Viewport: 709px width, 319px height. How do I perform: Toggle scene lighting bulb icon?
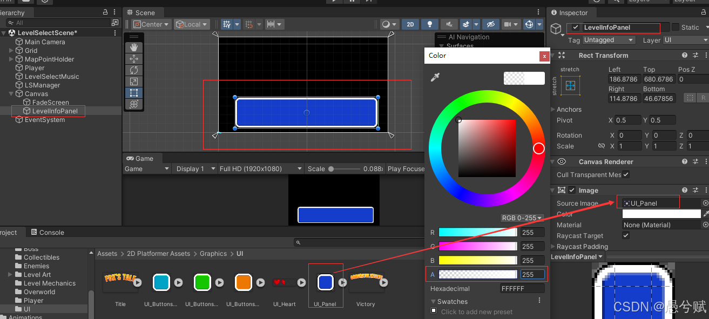429,24
